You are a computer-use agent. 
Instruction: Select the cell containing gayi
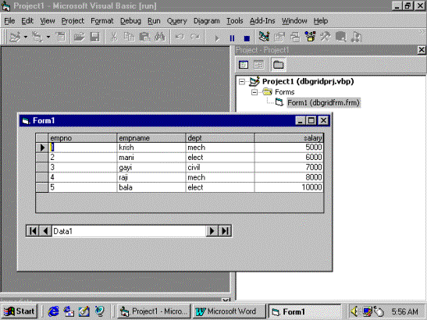(x=151, y=168)
